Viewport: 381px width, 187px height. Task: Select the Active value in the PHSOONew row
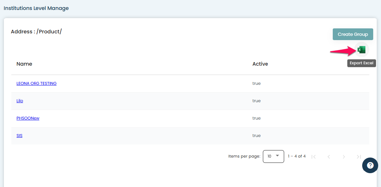point(256,118)
